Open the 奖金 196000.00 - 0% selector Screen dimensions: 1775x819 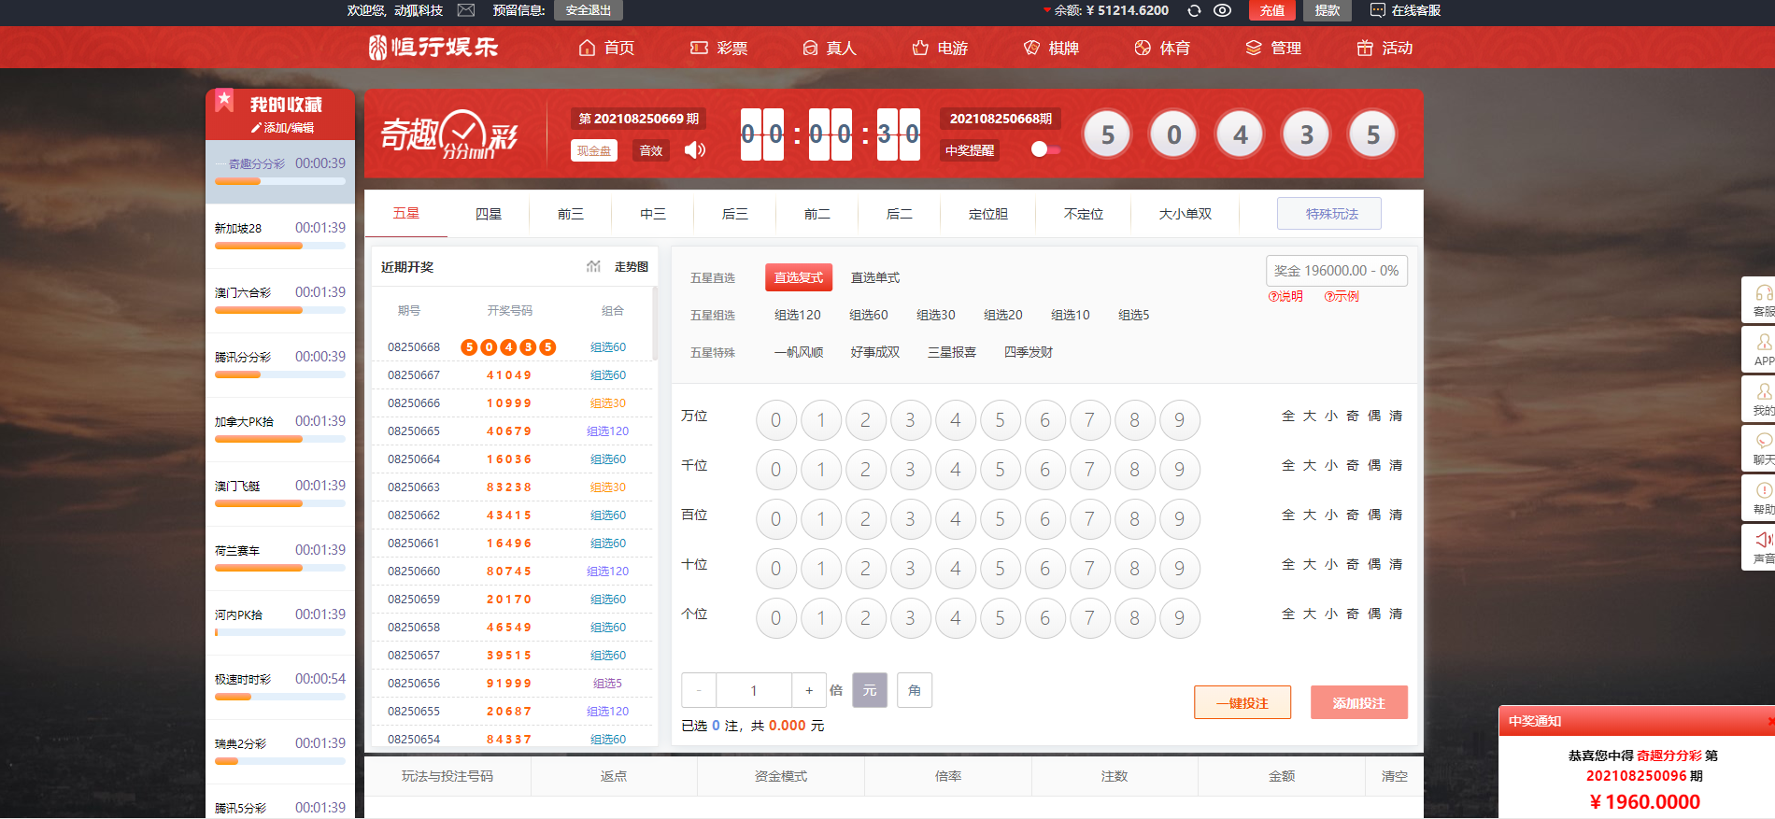click(x=1336, y=271)
